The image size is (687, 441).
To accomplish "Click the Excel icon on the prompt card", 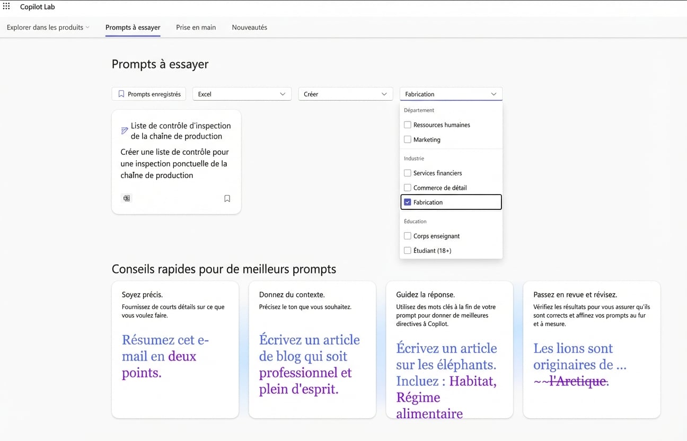I will [126, 198].
